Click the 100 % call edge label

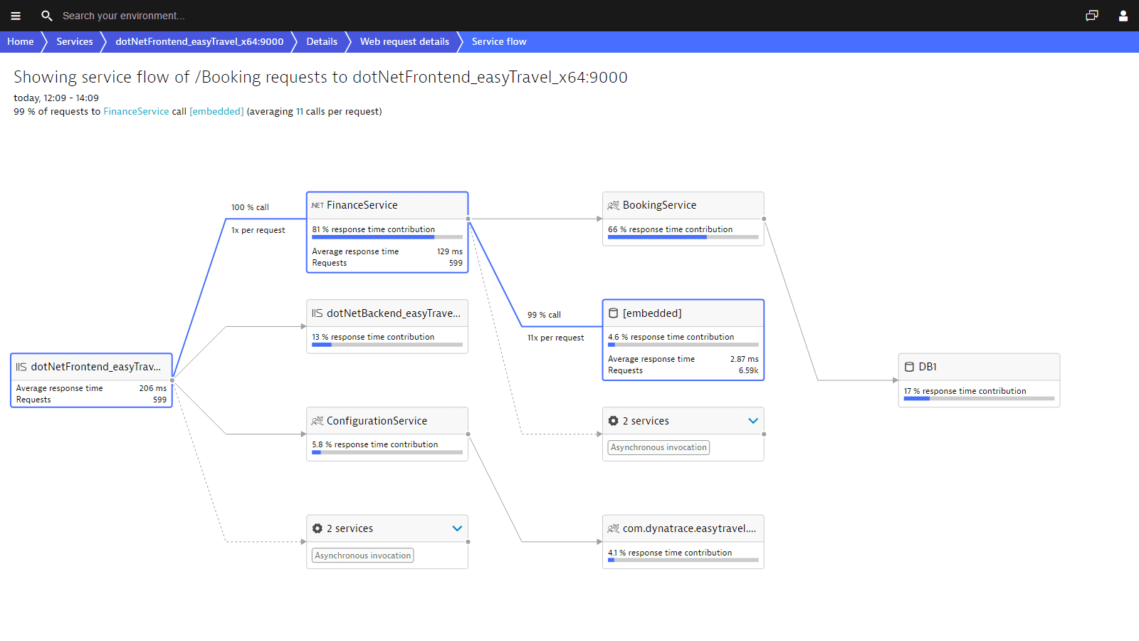tap(250, 207)
